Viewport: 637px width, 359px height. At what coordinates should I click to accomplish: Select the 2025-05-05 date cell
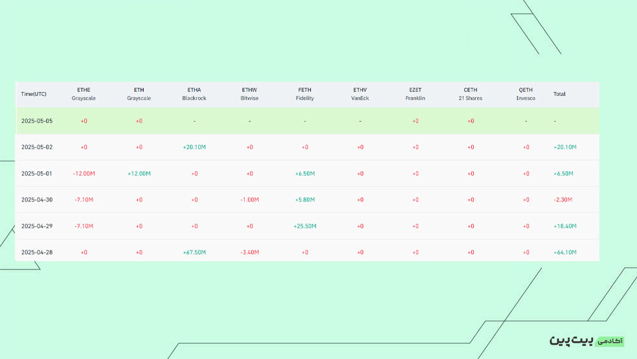37,121
